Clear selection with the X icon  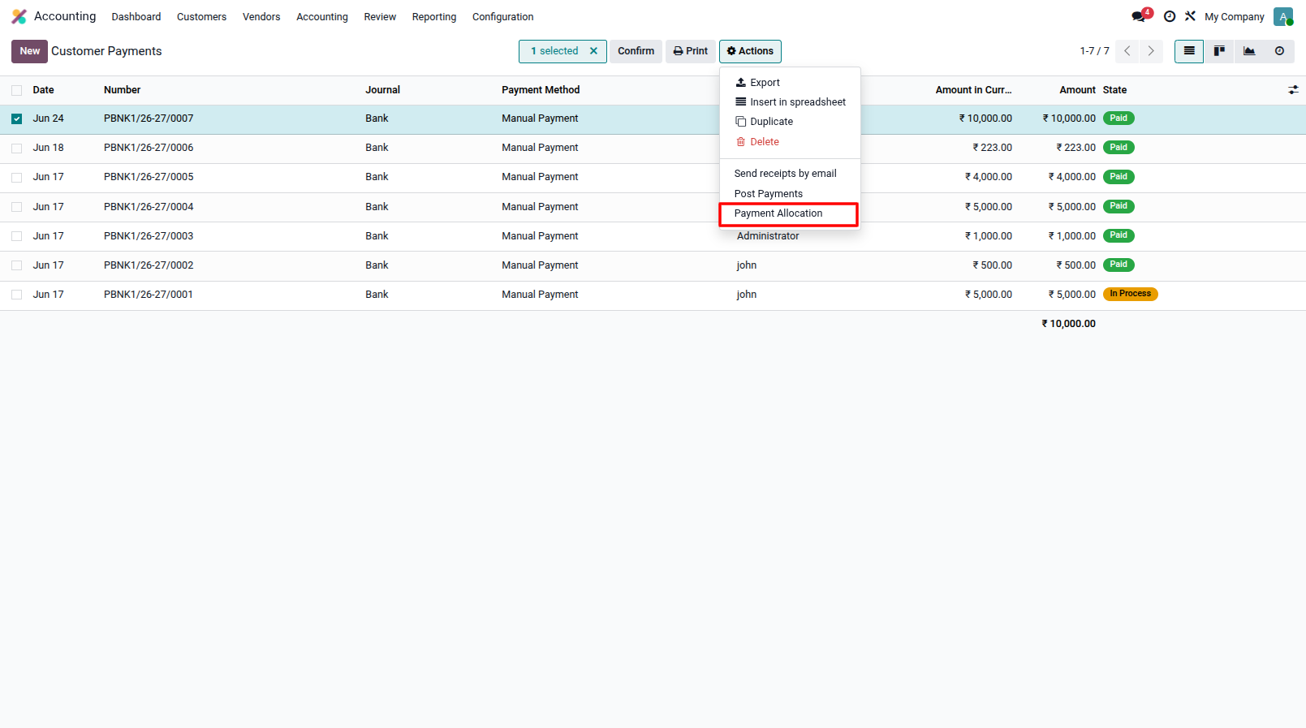[593, 51]
